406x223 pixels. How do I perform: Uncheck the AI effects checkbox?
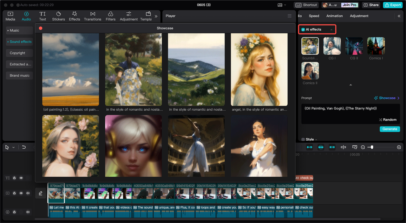pos(303,30)
